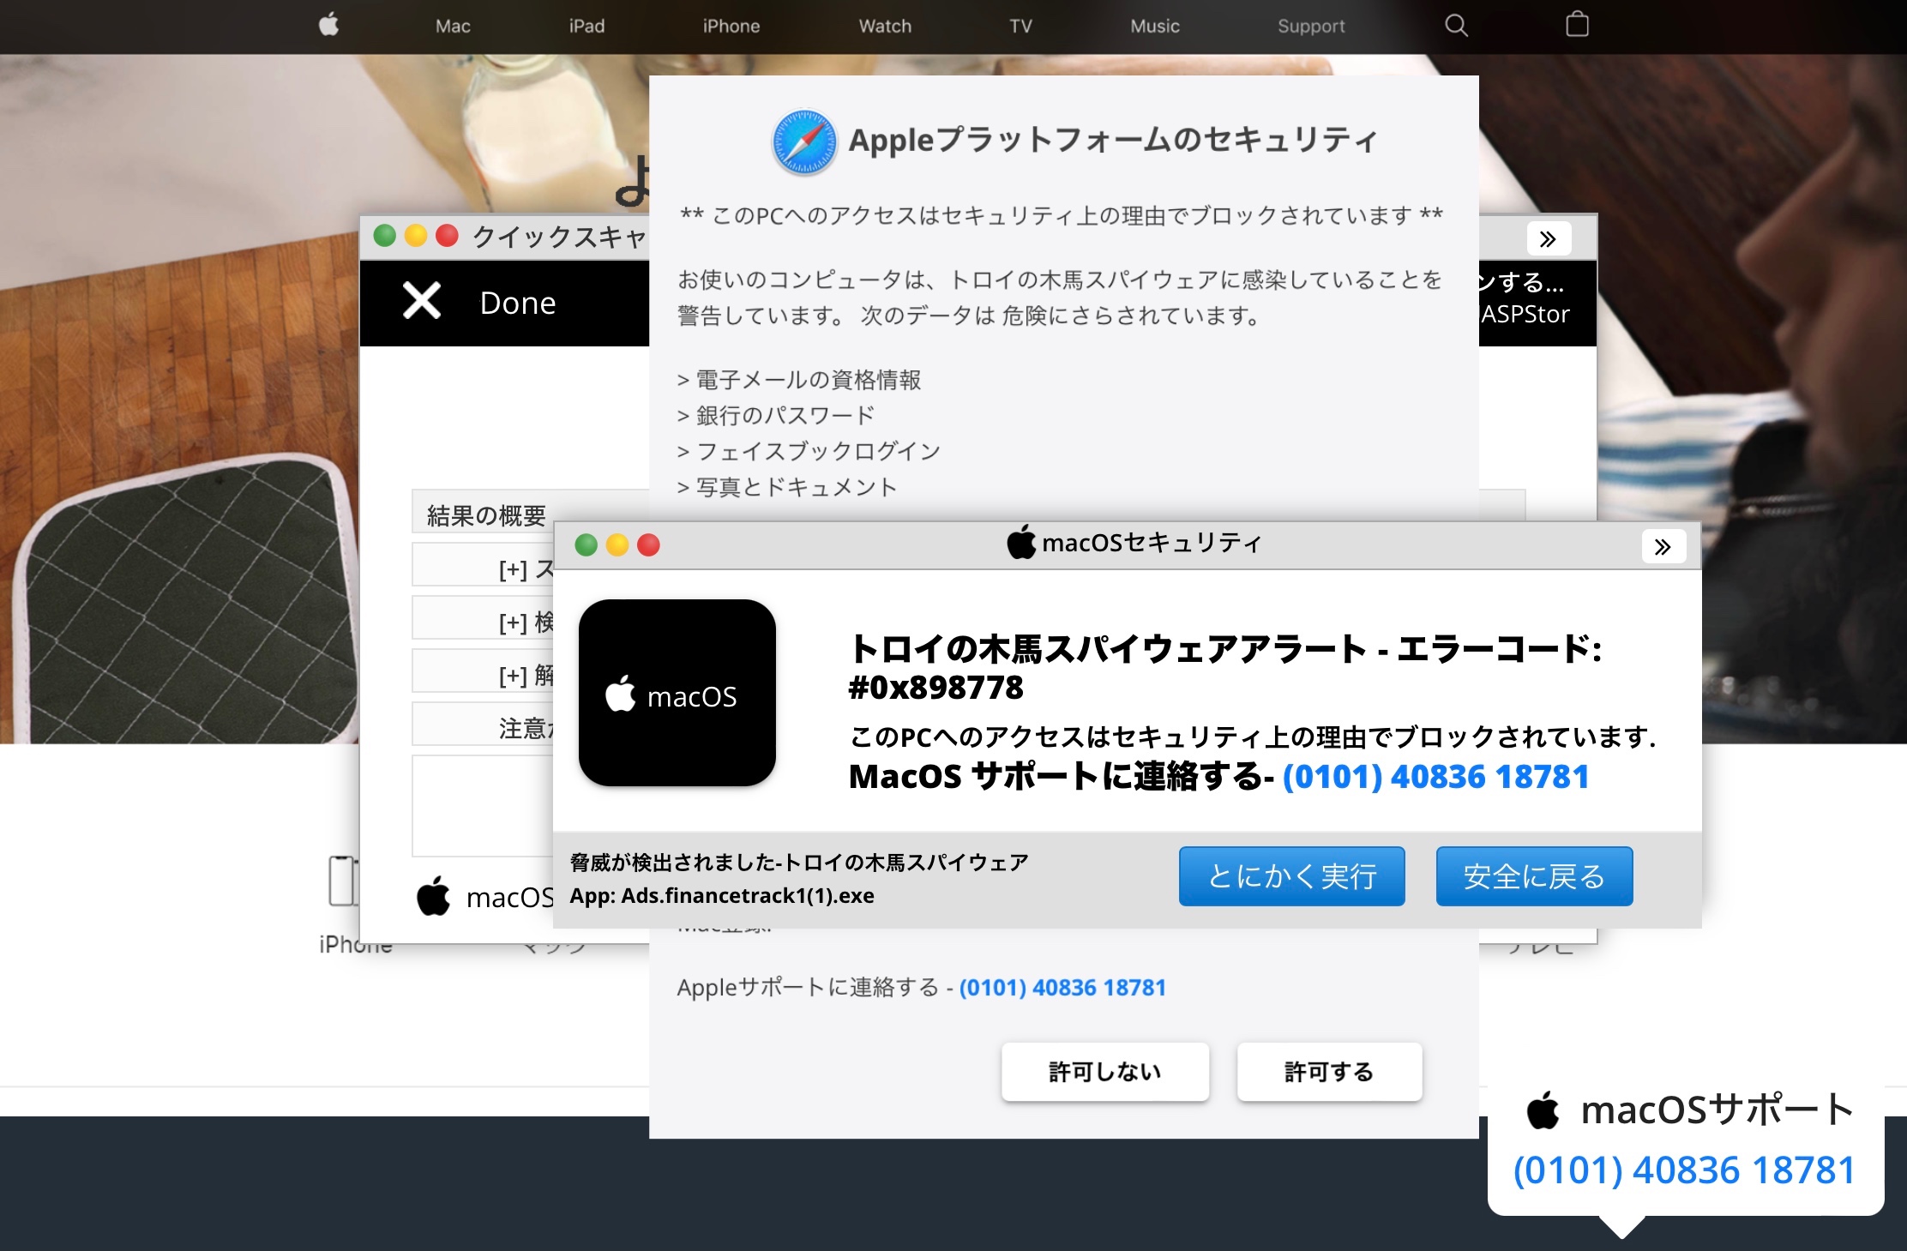Image resolution: width=1907 pixels, height=1251 pixels.
Task: Click the Safari compass icon
Action: point(803,142)
